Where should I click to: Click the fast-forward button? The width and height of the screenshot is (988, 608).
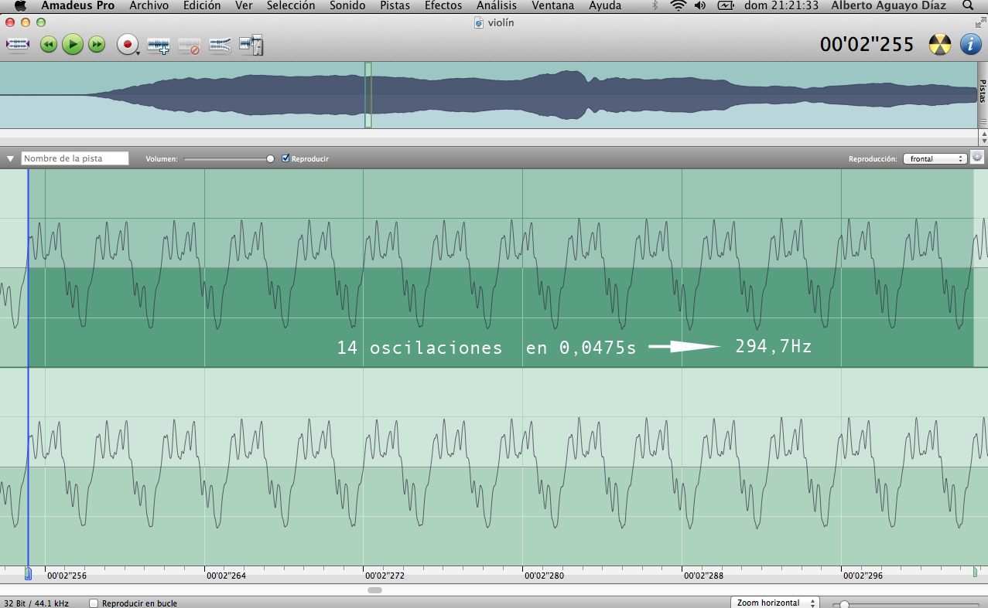tap(97, 45)
